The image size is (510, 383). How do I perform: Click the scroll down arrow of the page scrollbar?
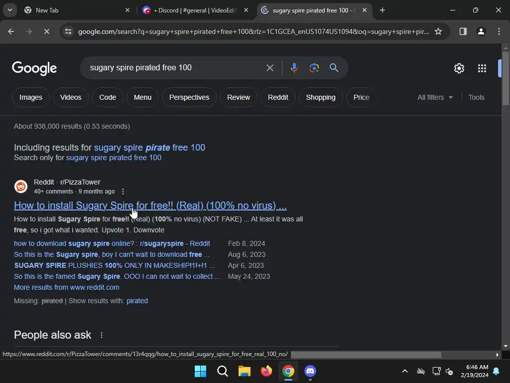[506, 346]
